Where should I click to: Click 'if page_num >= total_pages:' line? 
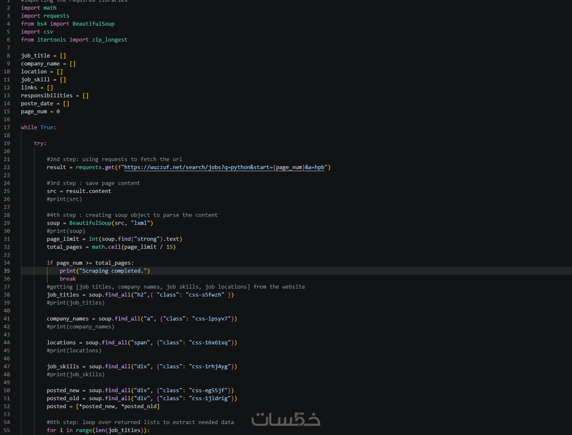(x=91, y=263)
